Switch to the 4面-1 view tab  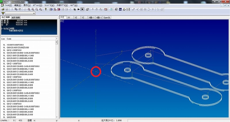[x=91, y=17]
